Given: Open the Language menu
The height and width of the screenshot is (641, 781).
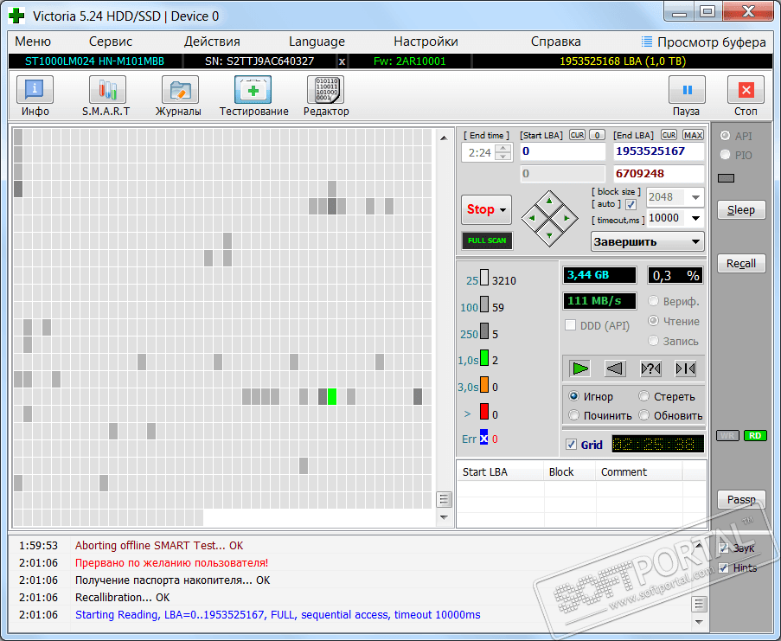Looking at the screenshot, I should coord(317,42).
